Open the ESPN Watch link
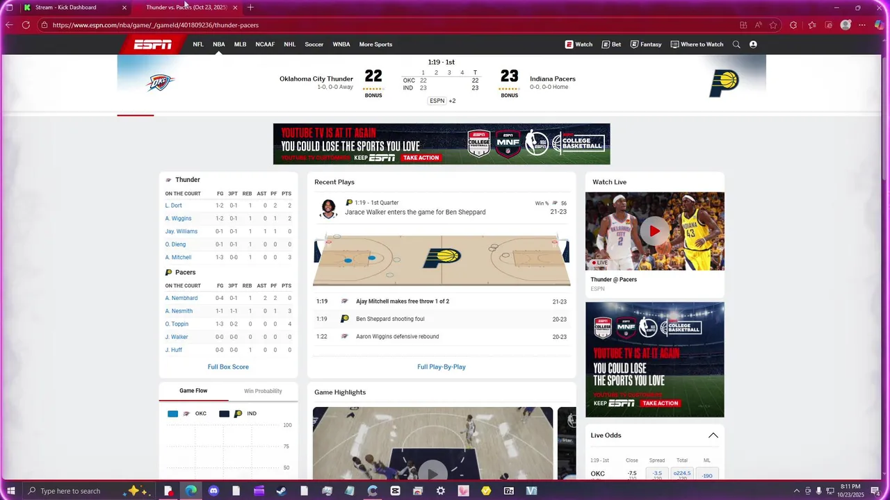The width and height of the screenshot is (890, 500). [x=578, y=44]
